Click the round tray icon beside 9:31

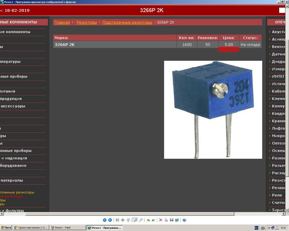pos(277,228)
